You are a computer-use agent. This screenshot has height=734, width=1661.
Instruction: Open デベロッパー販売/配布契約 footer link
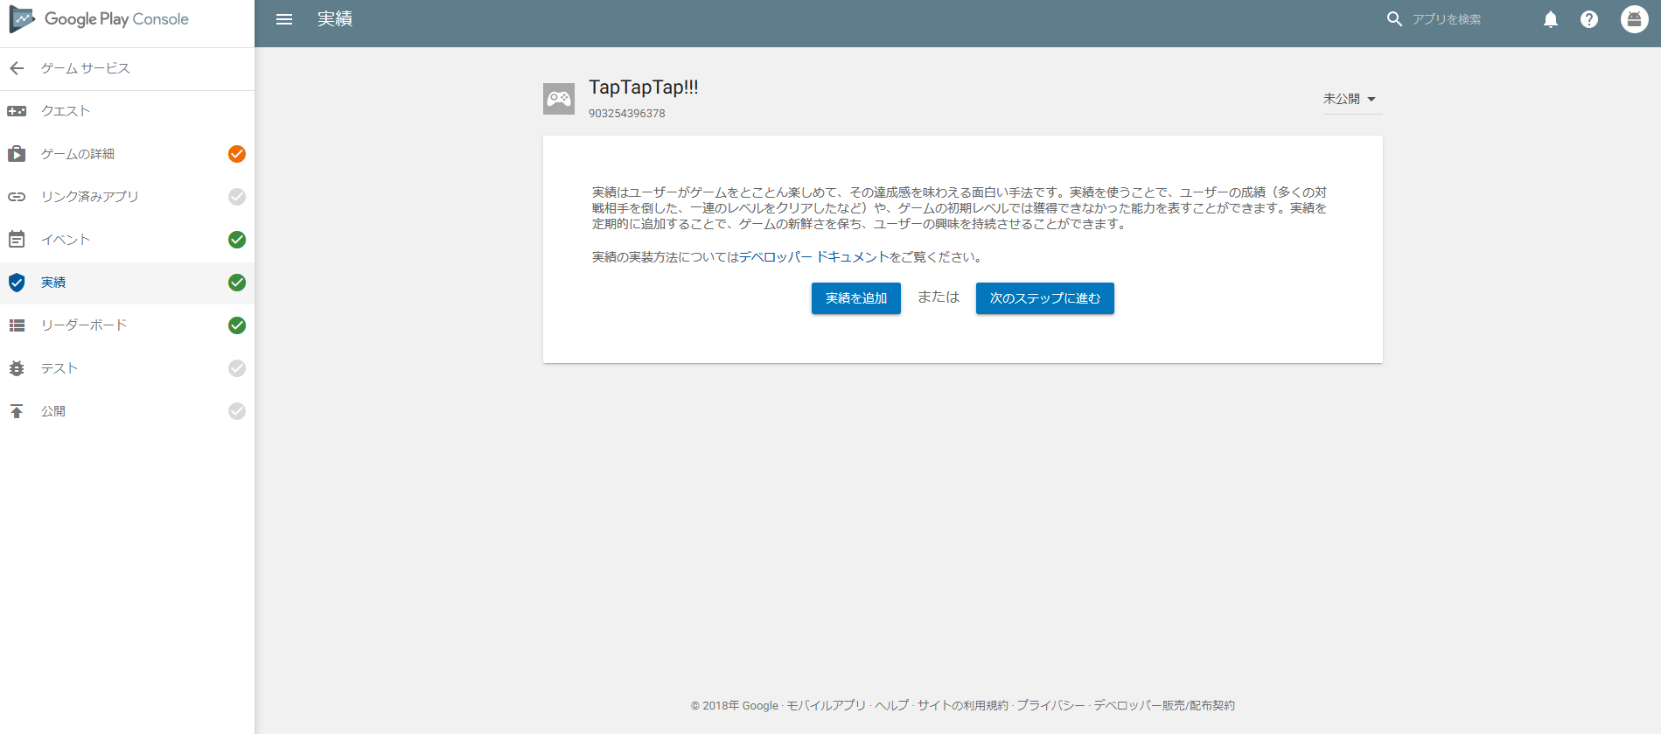(x=1164, y=705)
